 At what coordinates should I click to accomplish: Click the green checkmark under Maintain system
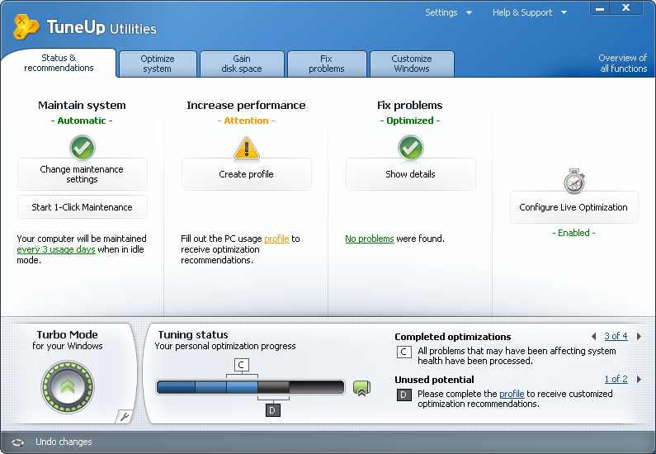(83, 147)
